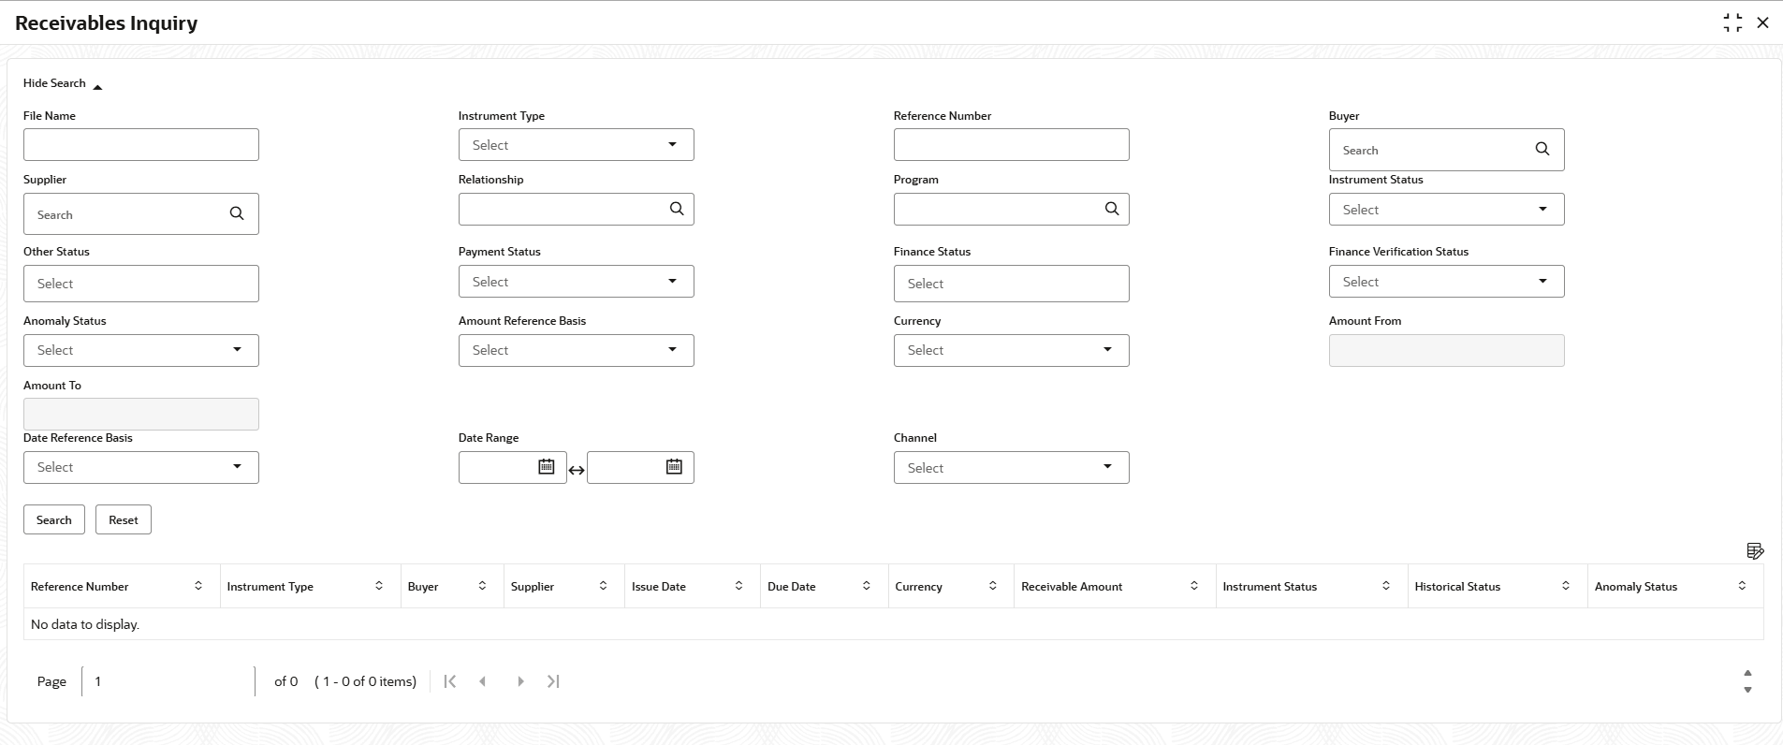Open the Channel dropdown
Screen dimensions: 1783x745
tap(1011, 468)
